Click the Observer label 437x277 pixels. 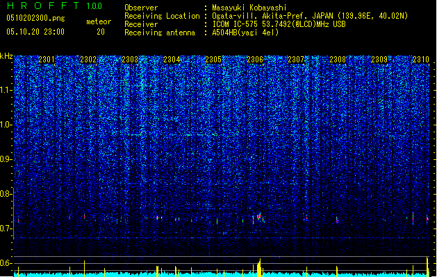pos(141,8)
